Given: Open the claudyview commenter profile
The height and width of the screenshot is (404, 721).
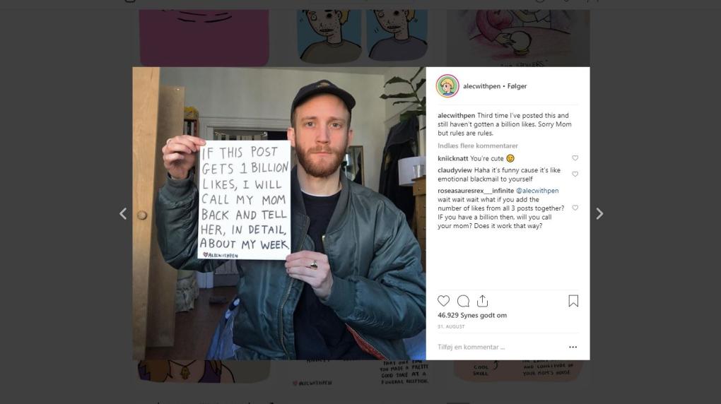Looking at the screenshot, I should 455,170.
